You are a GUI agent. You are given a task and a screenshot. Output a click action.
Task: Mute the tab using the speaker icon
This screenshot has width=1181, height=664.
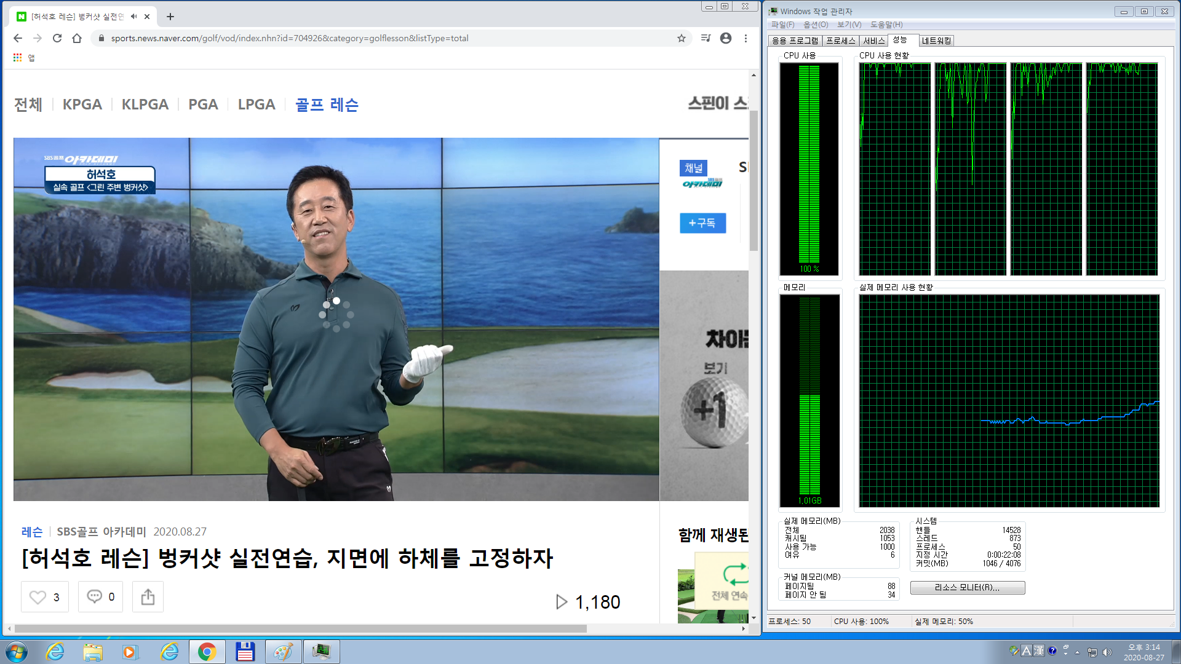133,17
